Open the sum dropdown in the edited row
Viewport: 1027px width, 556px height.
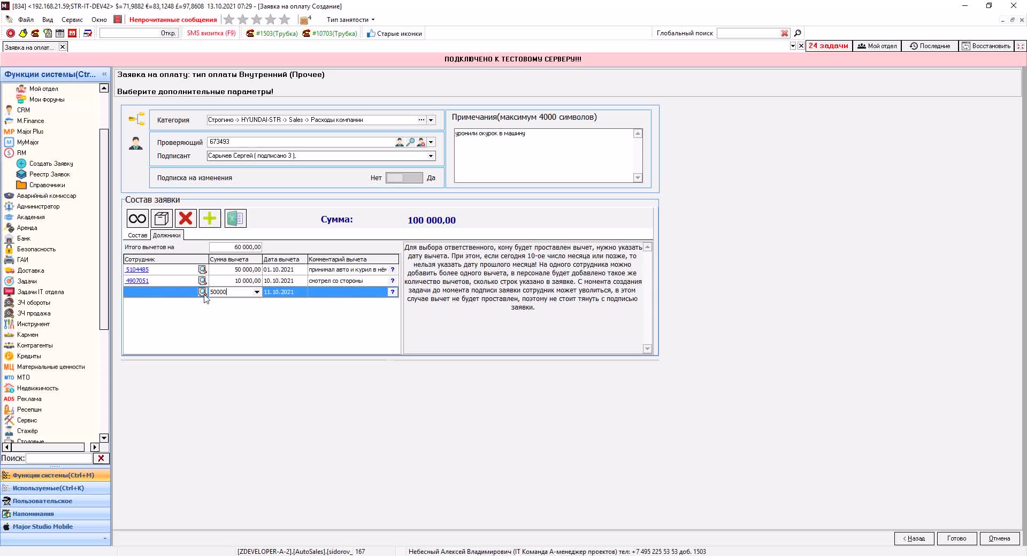[x=257, y=292]
